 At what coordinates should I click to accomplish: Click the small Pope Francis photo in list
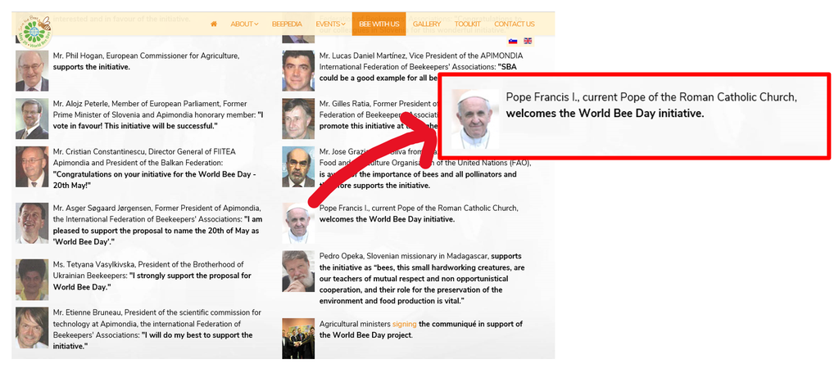click(x=298, y=223)
